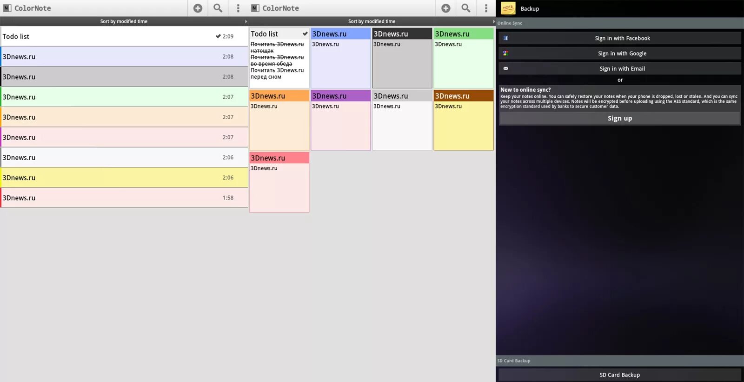The image size is (744, 382).
Task: Click the Google logo icon on backup screen
Action: click(505, 53)
